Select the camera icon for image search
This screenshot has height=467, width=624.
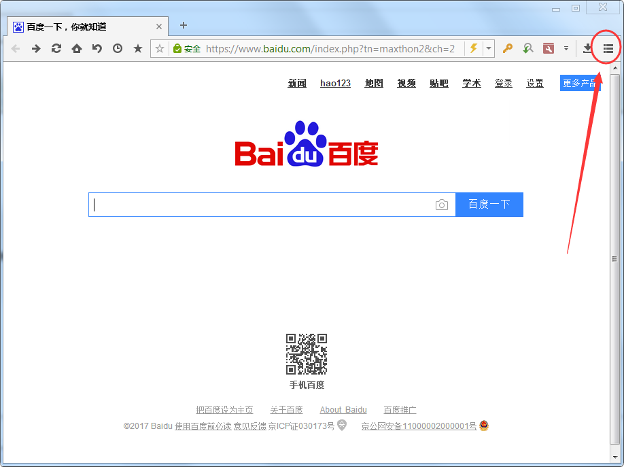(442, 204)
